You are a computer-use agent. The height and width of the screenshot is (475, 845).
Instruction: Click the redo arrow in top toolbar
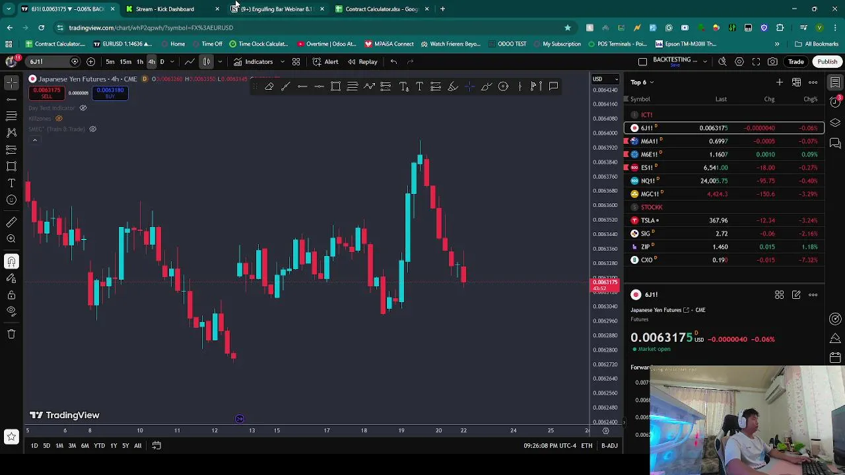pos(410,61)
